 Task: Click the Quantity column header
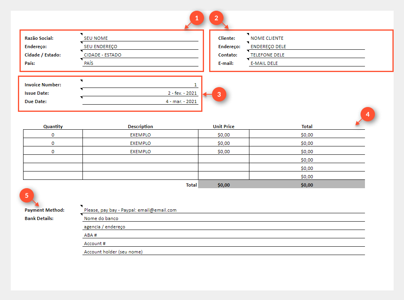point(53,127)
